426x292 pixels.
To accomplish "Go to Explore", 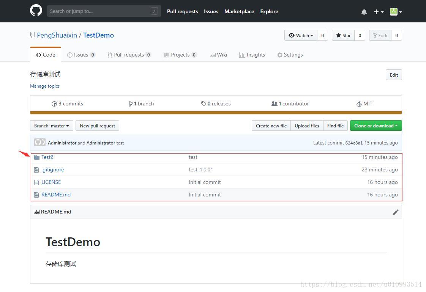I will tap(269, 11).
